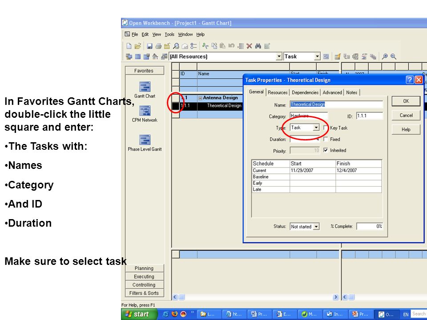
Task: Open the Executing sidebar section
Action: click(144, 276)
